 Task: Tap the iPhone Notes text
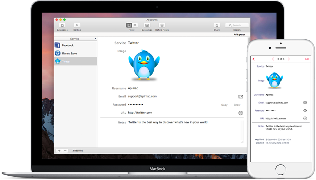284,128
